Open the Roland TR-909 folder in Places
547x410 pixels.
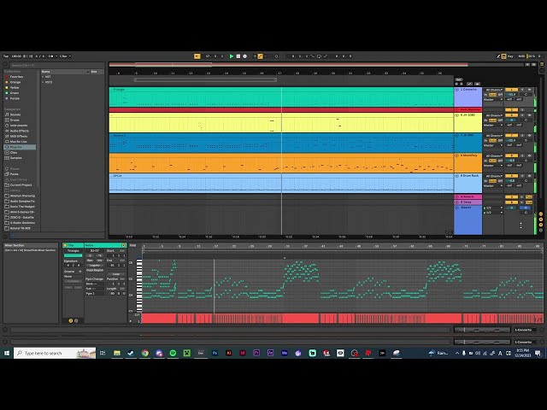pos(21,228)
